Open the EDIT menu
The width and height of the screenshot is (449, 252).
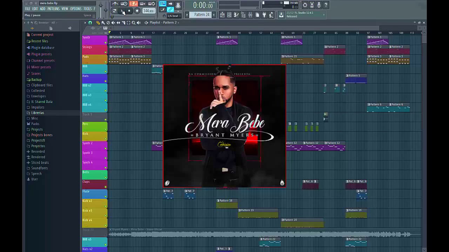pos(35,9)
